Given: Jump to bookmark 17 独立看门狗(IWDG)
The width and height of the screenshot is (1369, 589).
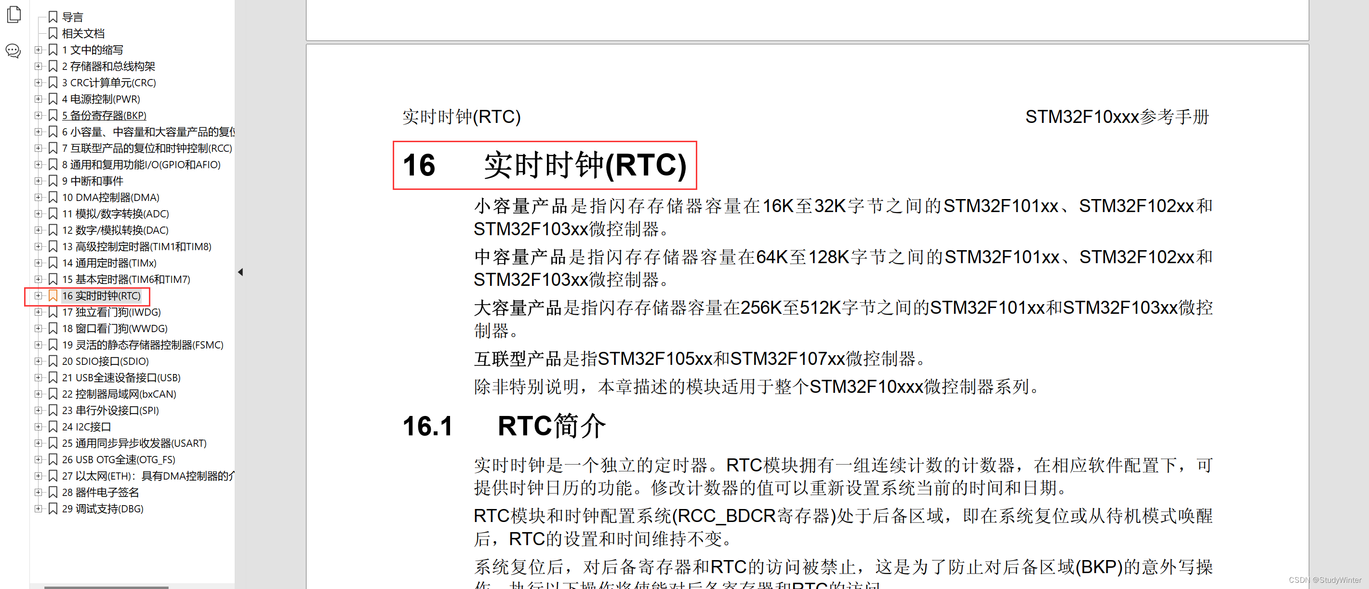Looking at the screenshot, I should (x=111, y=312).
